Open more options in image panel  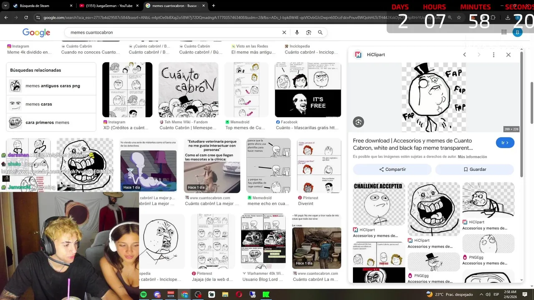494,55
